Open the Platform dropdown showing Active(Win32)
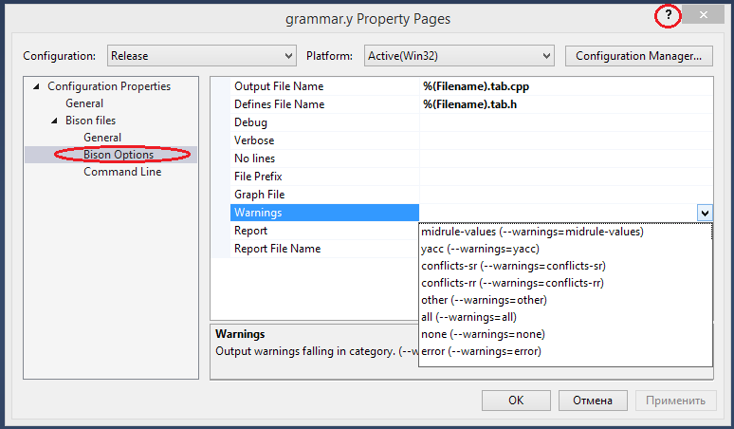Screen dimensions: 734x429 459,56
